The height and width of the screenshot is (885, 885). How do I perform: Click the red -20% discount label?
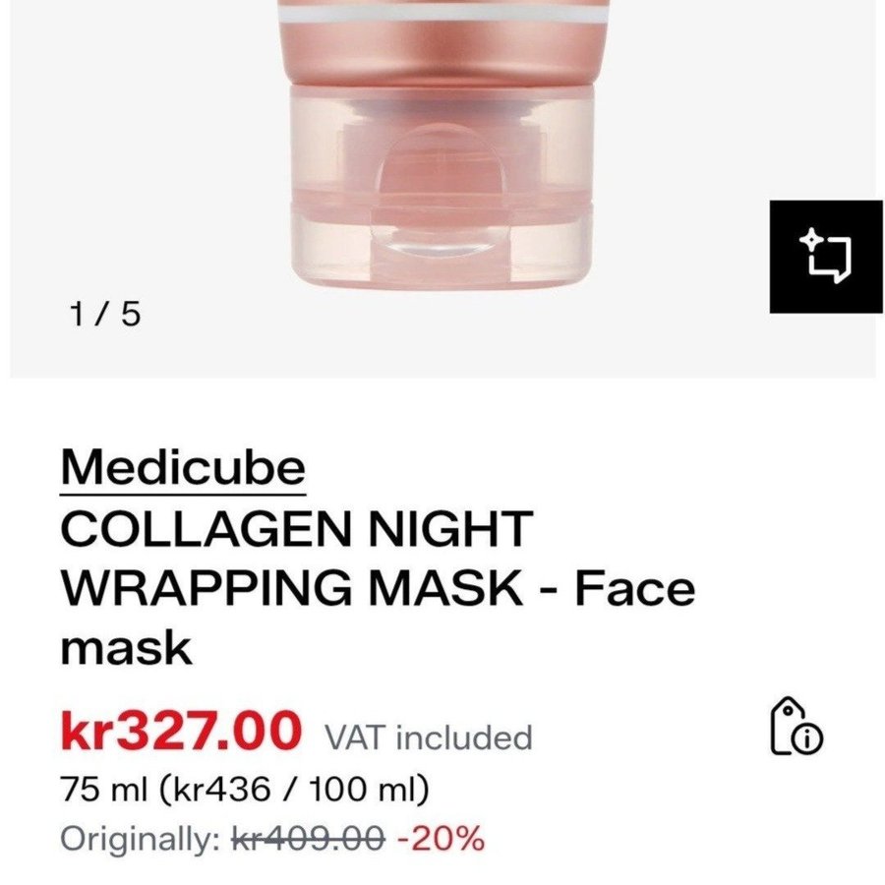(x=441, y=839)
